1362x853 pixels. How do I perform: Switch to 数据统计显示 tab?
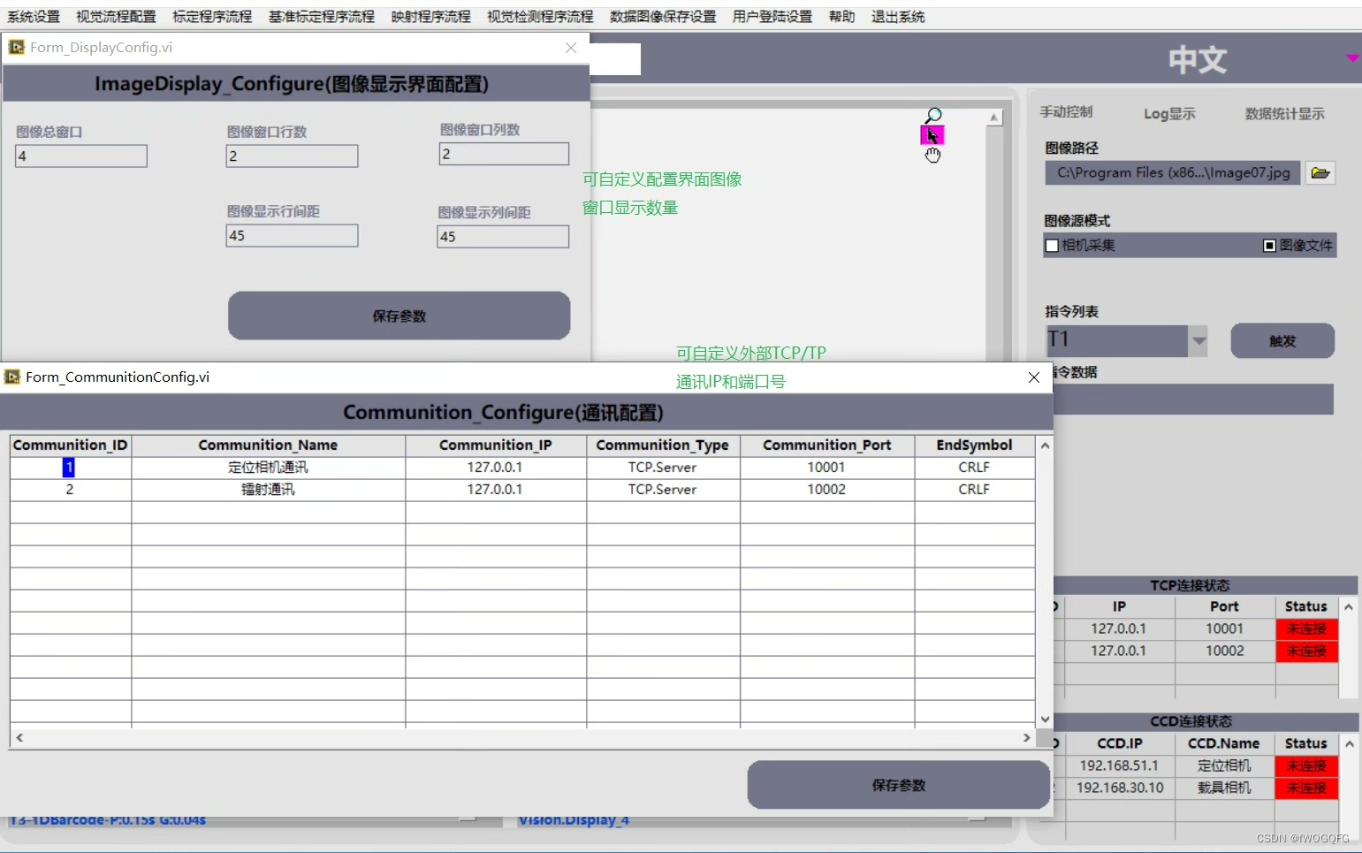(1284, 113)
